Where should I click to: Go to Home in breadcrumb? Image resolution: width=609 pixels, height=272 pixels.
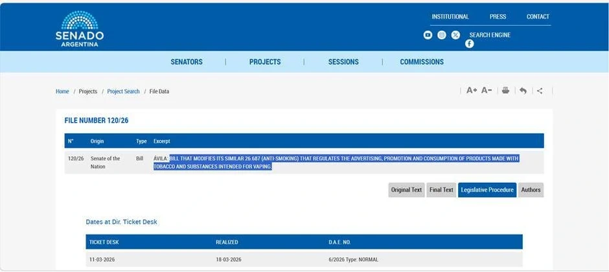(x=62, y=92)
